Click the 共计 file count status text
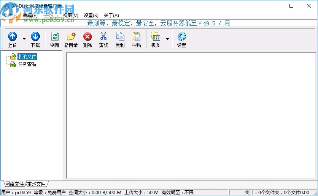 277,193
